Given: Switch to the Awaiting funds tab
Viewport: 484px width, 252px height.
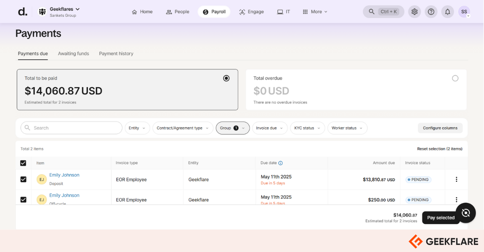Looking at the screenshot, I should click(74, 54).
